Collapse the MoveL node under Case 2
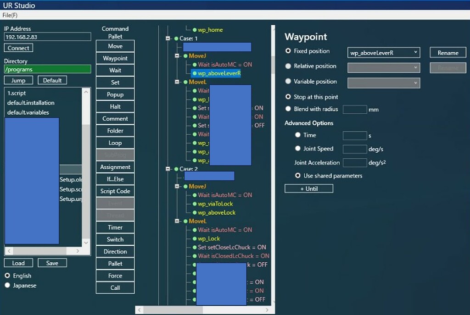The height and width of the screenshot is (315, 470). [177, 221]
